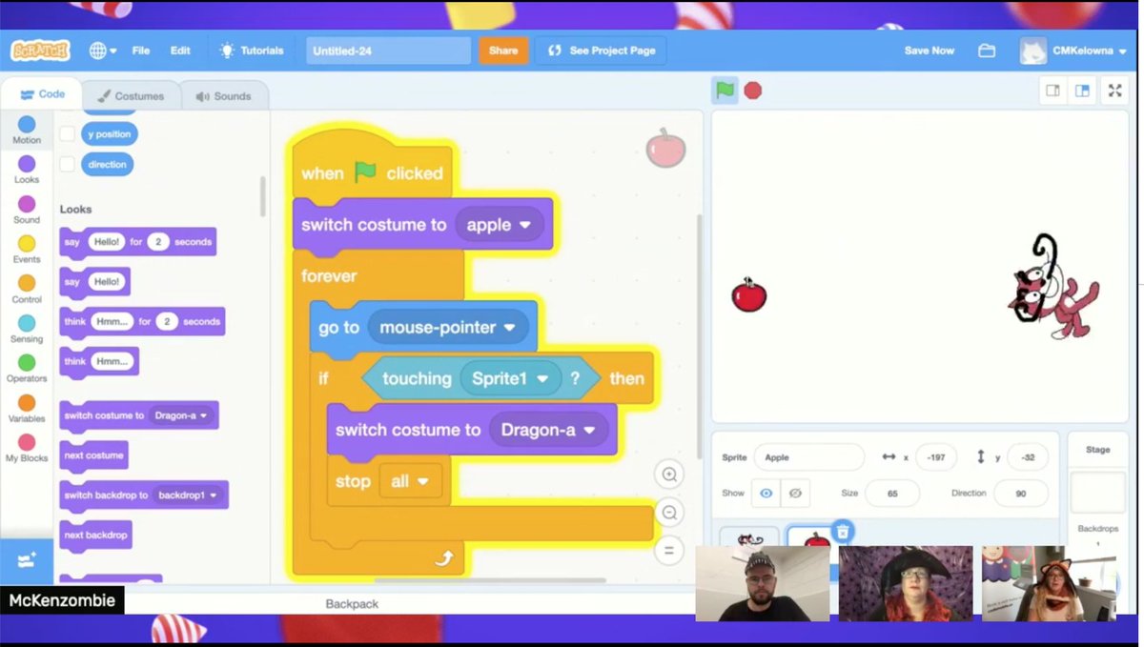1144x647 pixels.
Task: Open the Backpack panel
Action: point(352,604)
